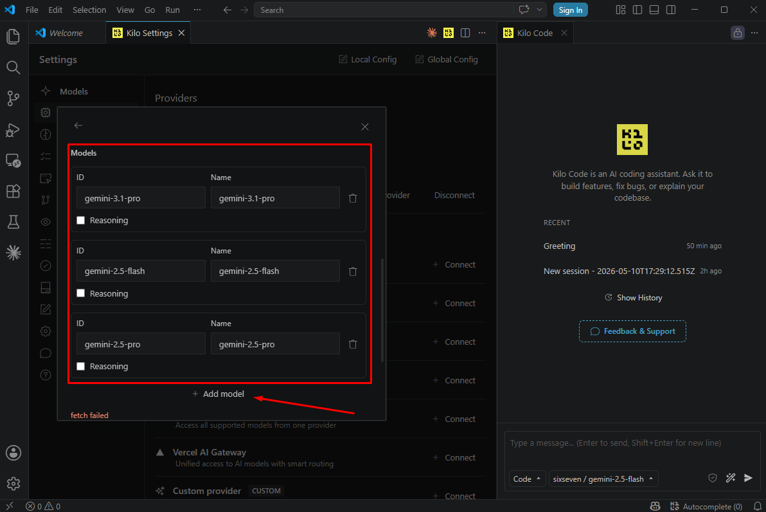Toggle the bottom panel layout button
This screenshot has height=512, width=766.
click(654, 10)
